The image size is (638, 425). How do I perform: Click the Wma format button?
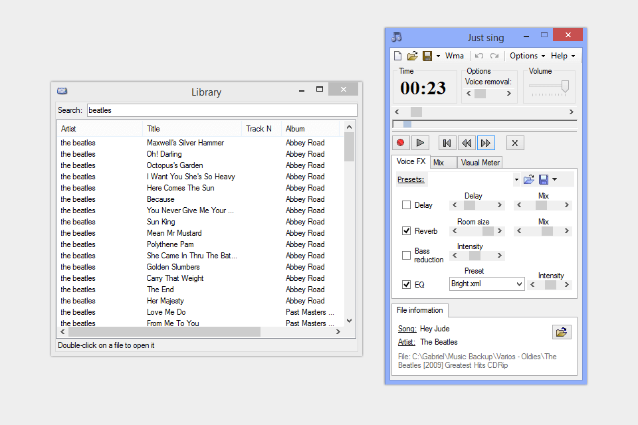[455, 56]
